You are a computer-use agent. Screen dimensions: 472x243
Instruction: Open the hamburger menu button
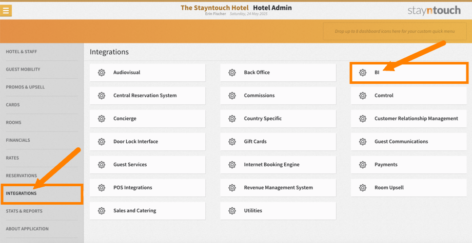click(6, 11)
